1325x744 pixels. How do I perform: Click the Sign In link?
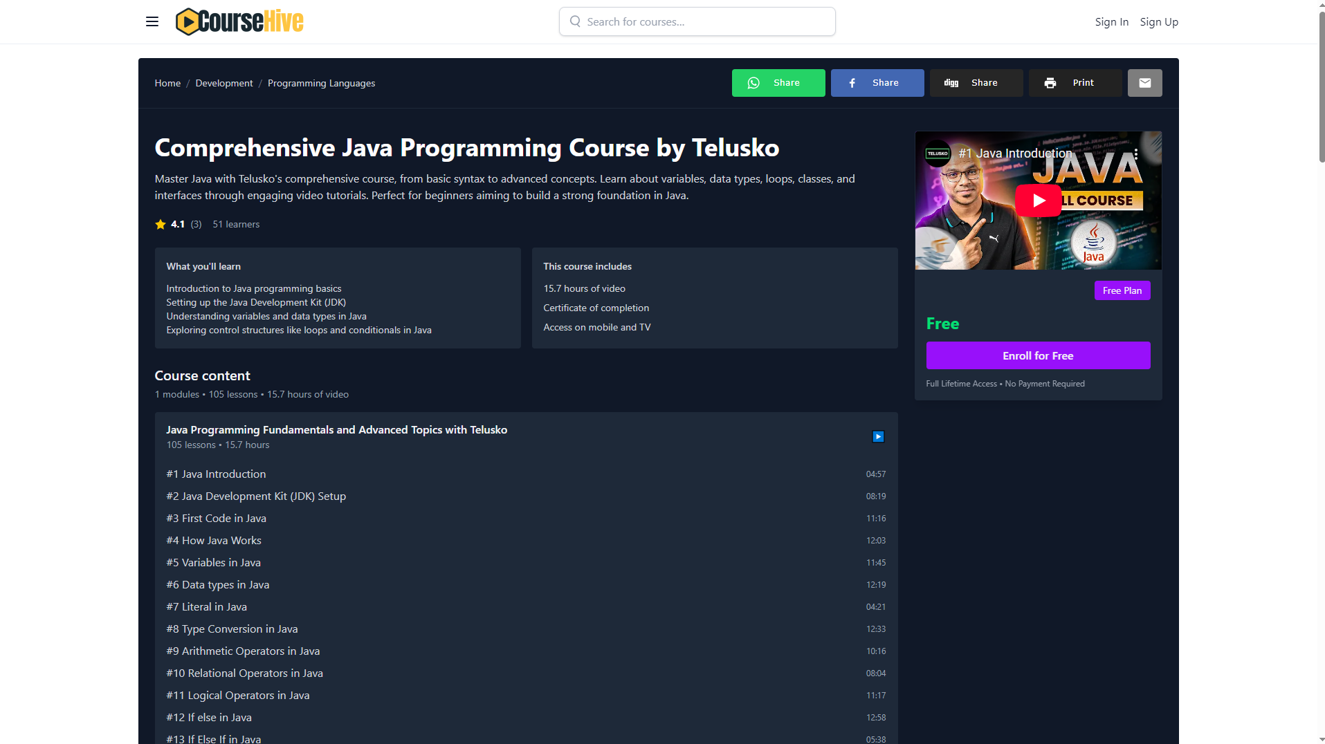(x=1111, y=21)
